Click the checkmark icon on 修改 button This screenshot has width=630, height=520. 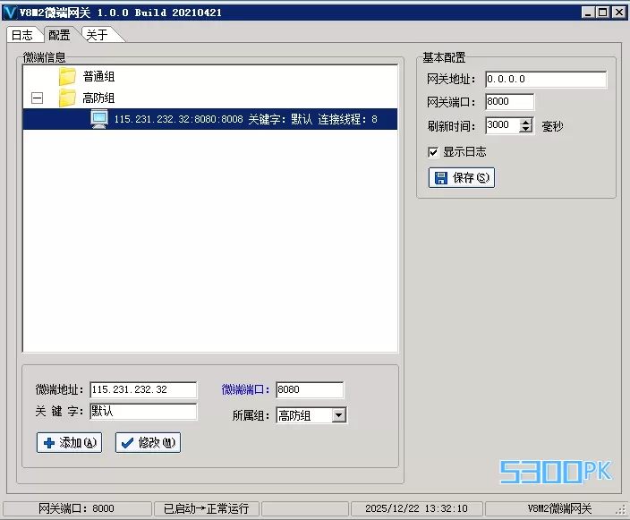pyautogui.click(x=127, y=443)
